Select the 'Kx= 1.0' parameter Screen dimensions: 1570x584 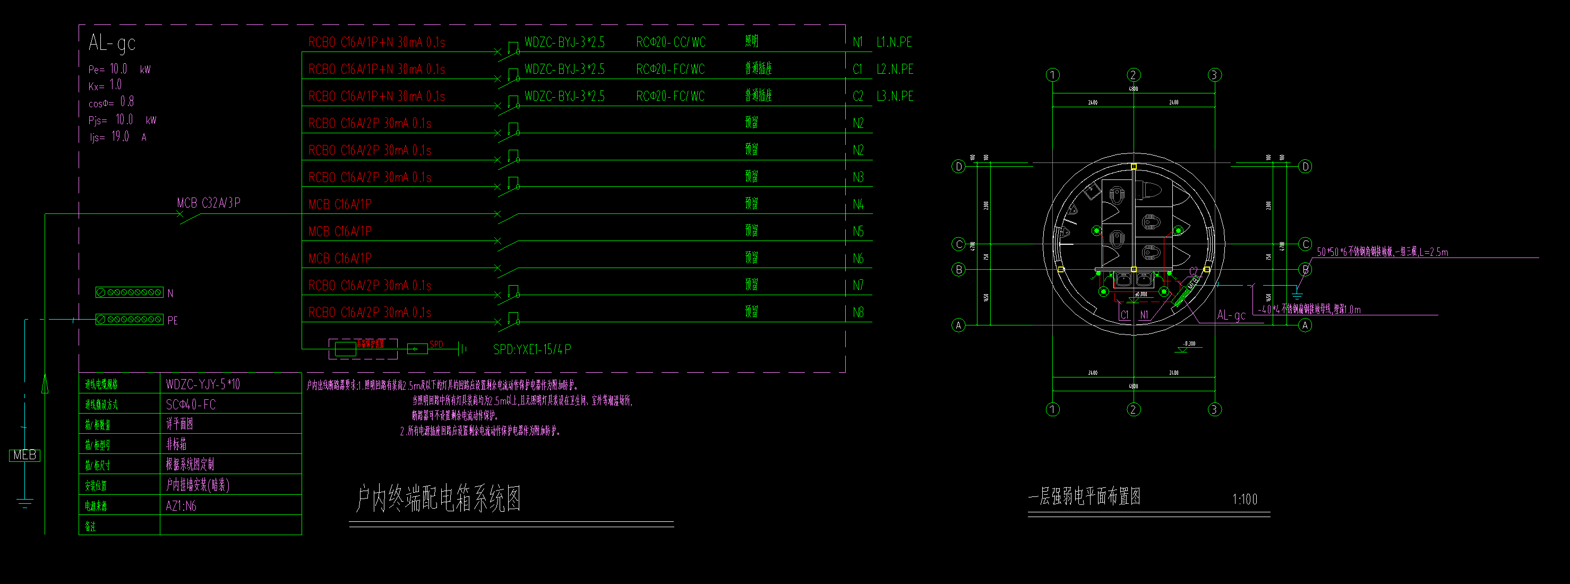click(105, 85)
